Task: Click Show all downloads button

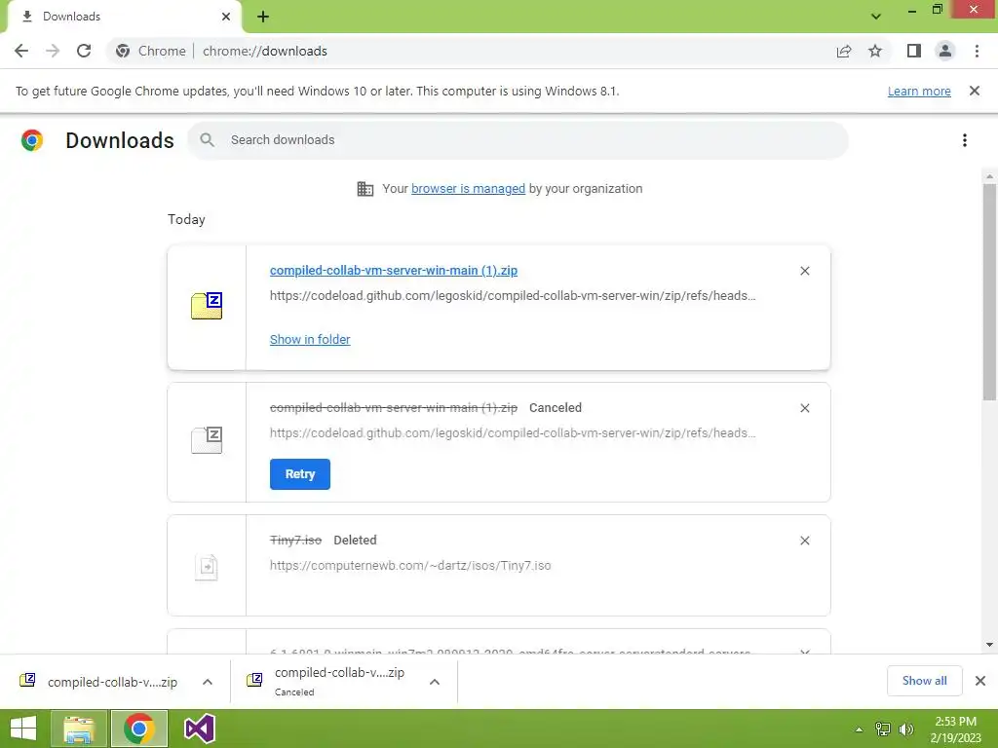Action: [x=925, y=681]
